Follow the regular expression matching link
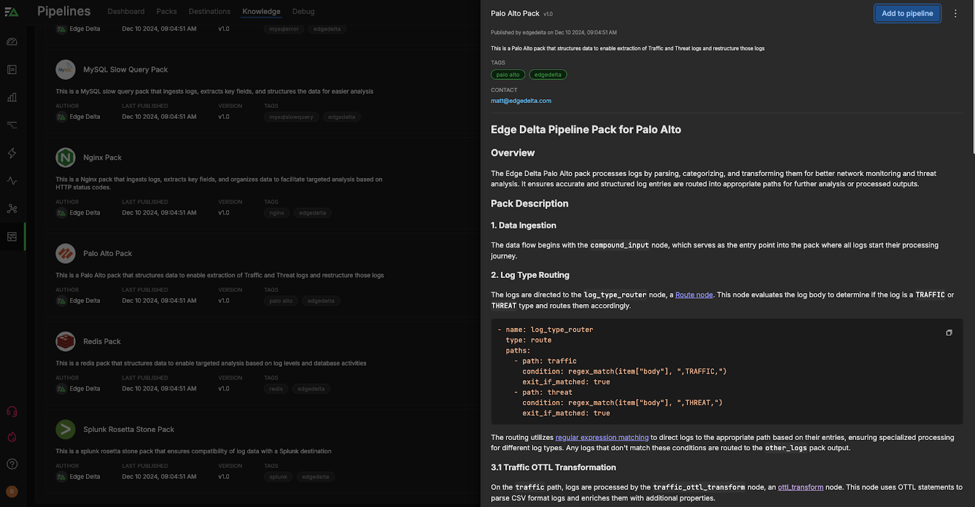This screenshot has width=975, height=507. coord(601,438)
